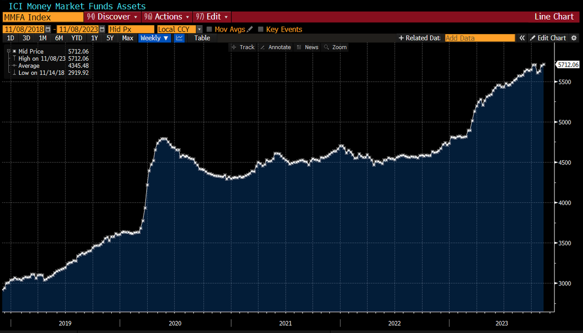Screen dimensions: 583x333
Task: Activate the Track crosshair tool
Action: point(242,47)
